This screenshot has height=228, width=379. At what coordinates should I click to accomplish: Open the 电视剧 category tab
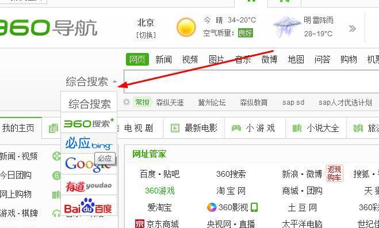click(139, 128)
